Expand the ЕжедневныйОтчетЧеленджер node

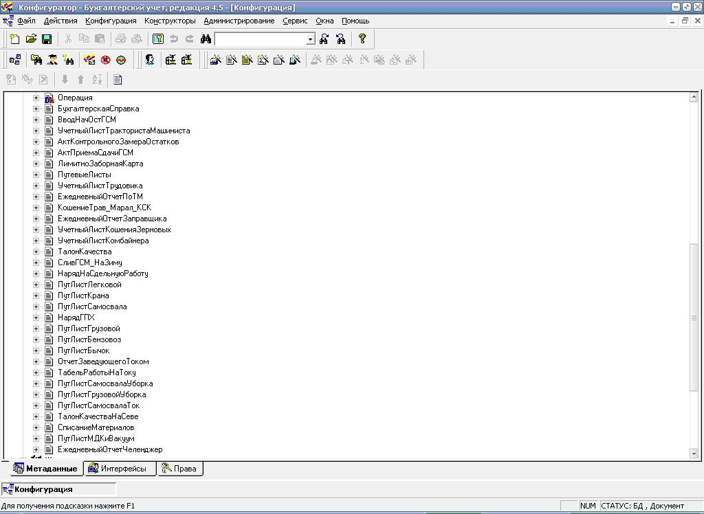(x=36, y=449)
